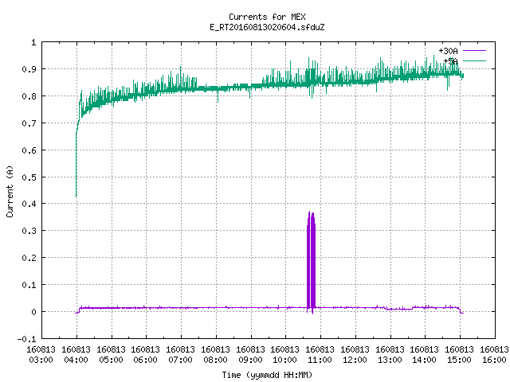
Task: Click the x-axis tick label 03:00
Action: [41, 360]
